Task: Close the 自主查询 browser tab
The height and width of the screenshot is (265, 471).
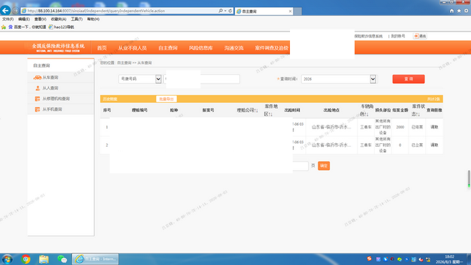Action: tap(290, 11)
